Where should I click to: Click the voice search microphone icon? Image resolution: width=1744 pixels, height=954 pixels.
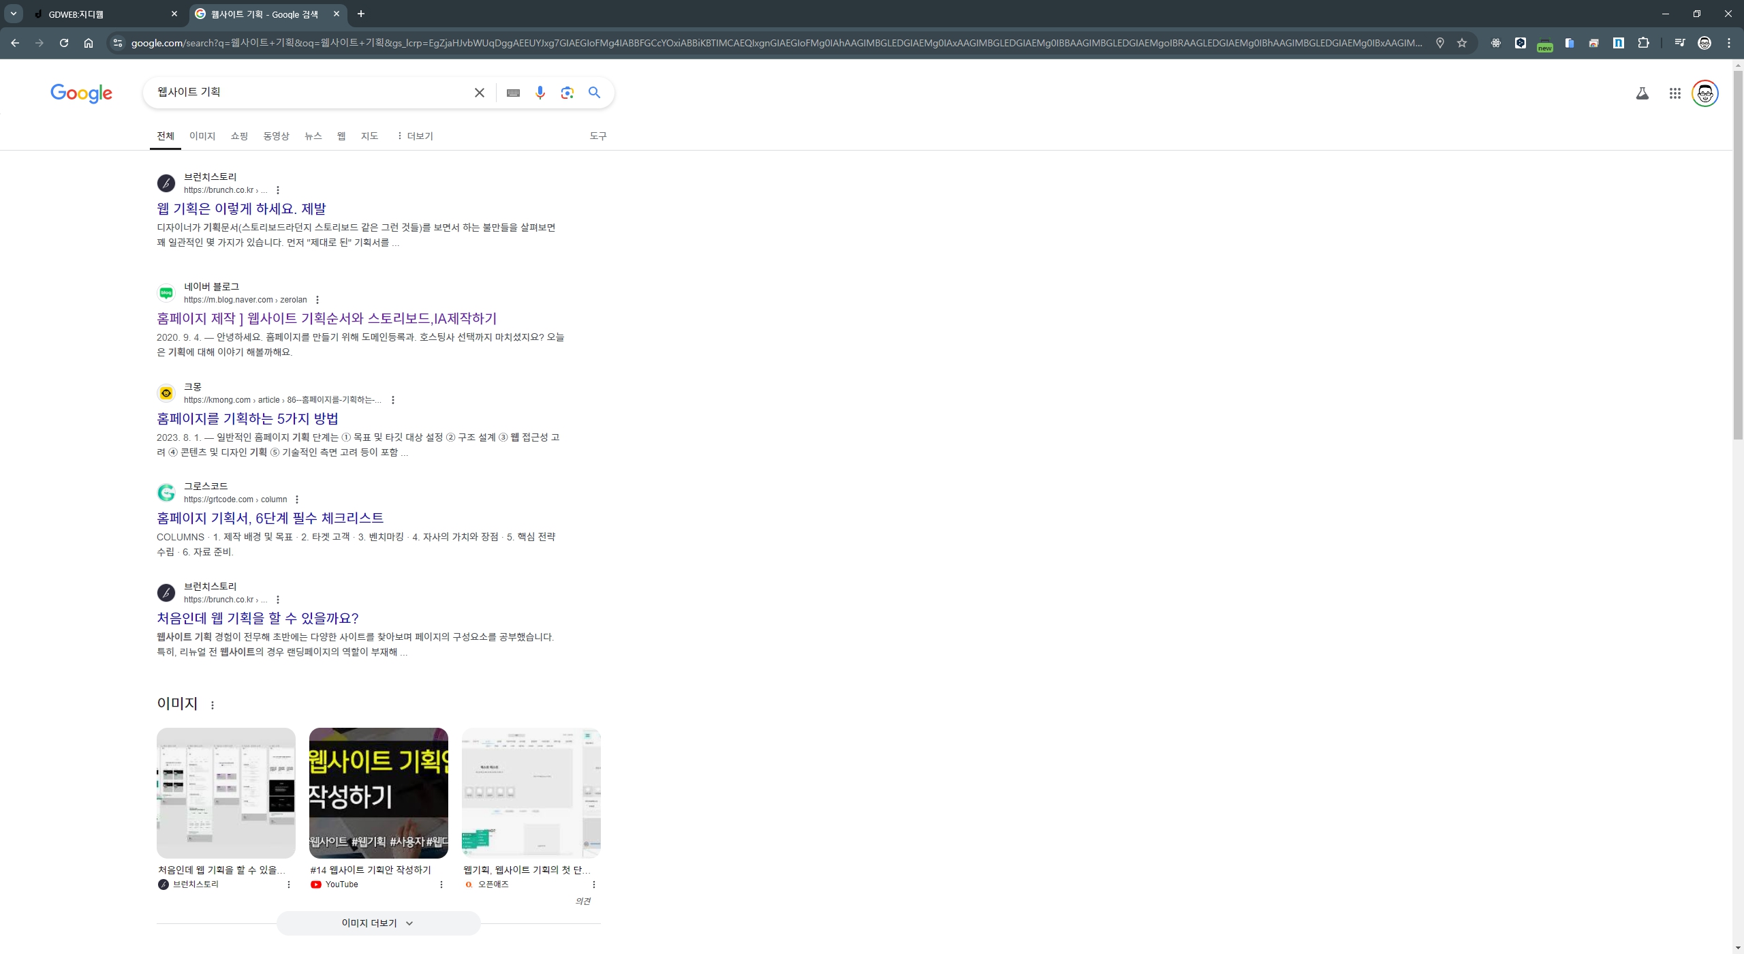540,93
